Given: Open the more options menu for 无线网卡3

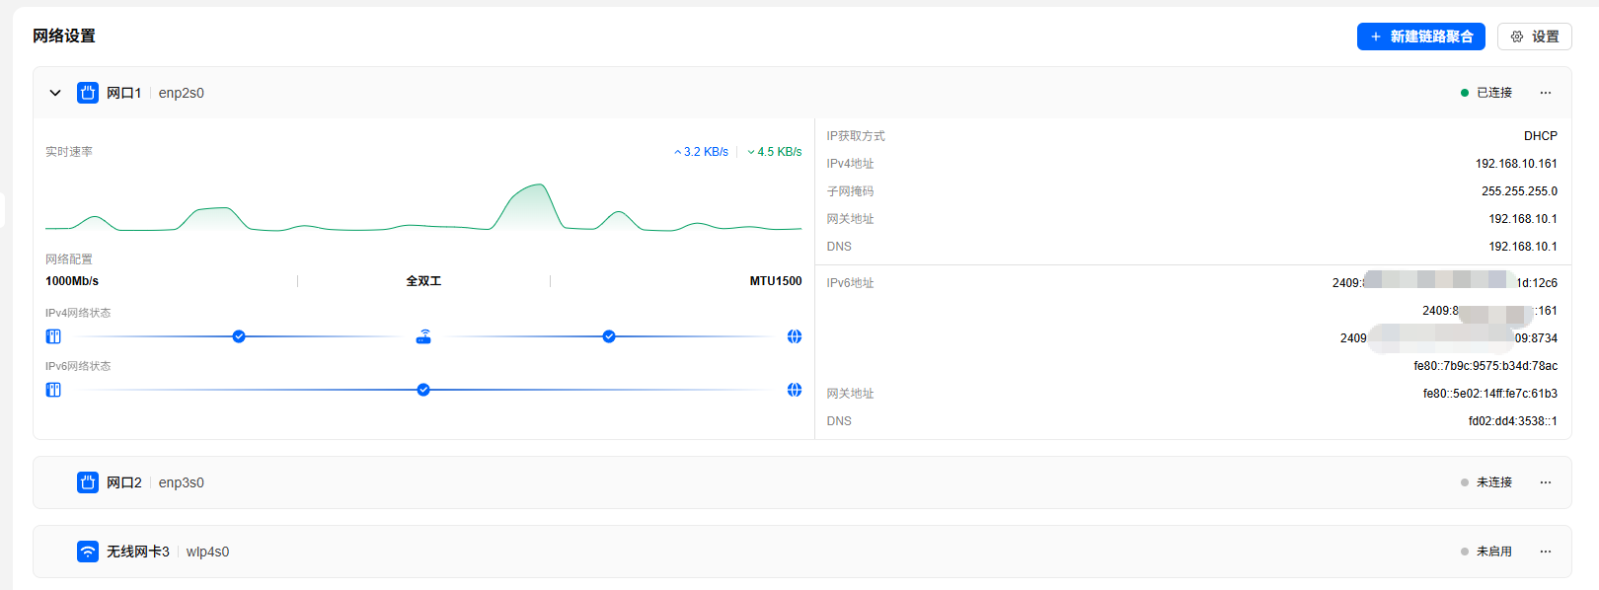Looking at the screenshot, I should 1546,552.
